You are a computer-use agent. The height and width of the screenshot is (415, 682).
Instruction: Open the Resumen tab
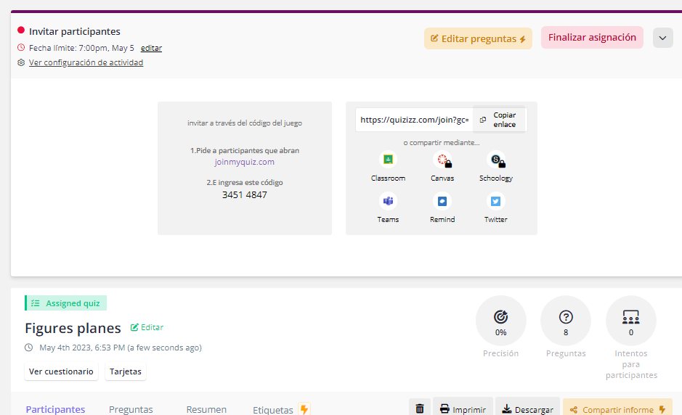(x=206, y=409)
